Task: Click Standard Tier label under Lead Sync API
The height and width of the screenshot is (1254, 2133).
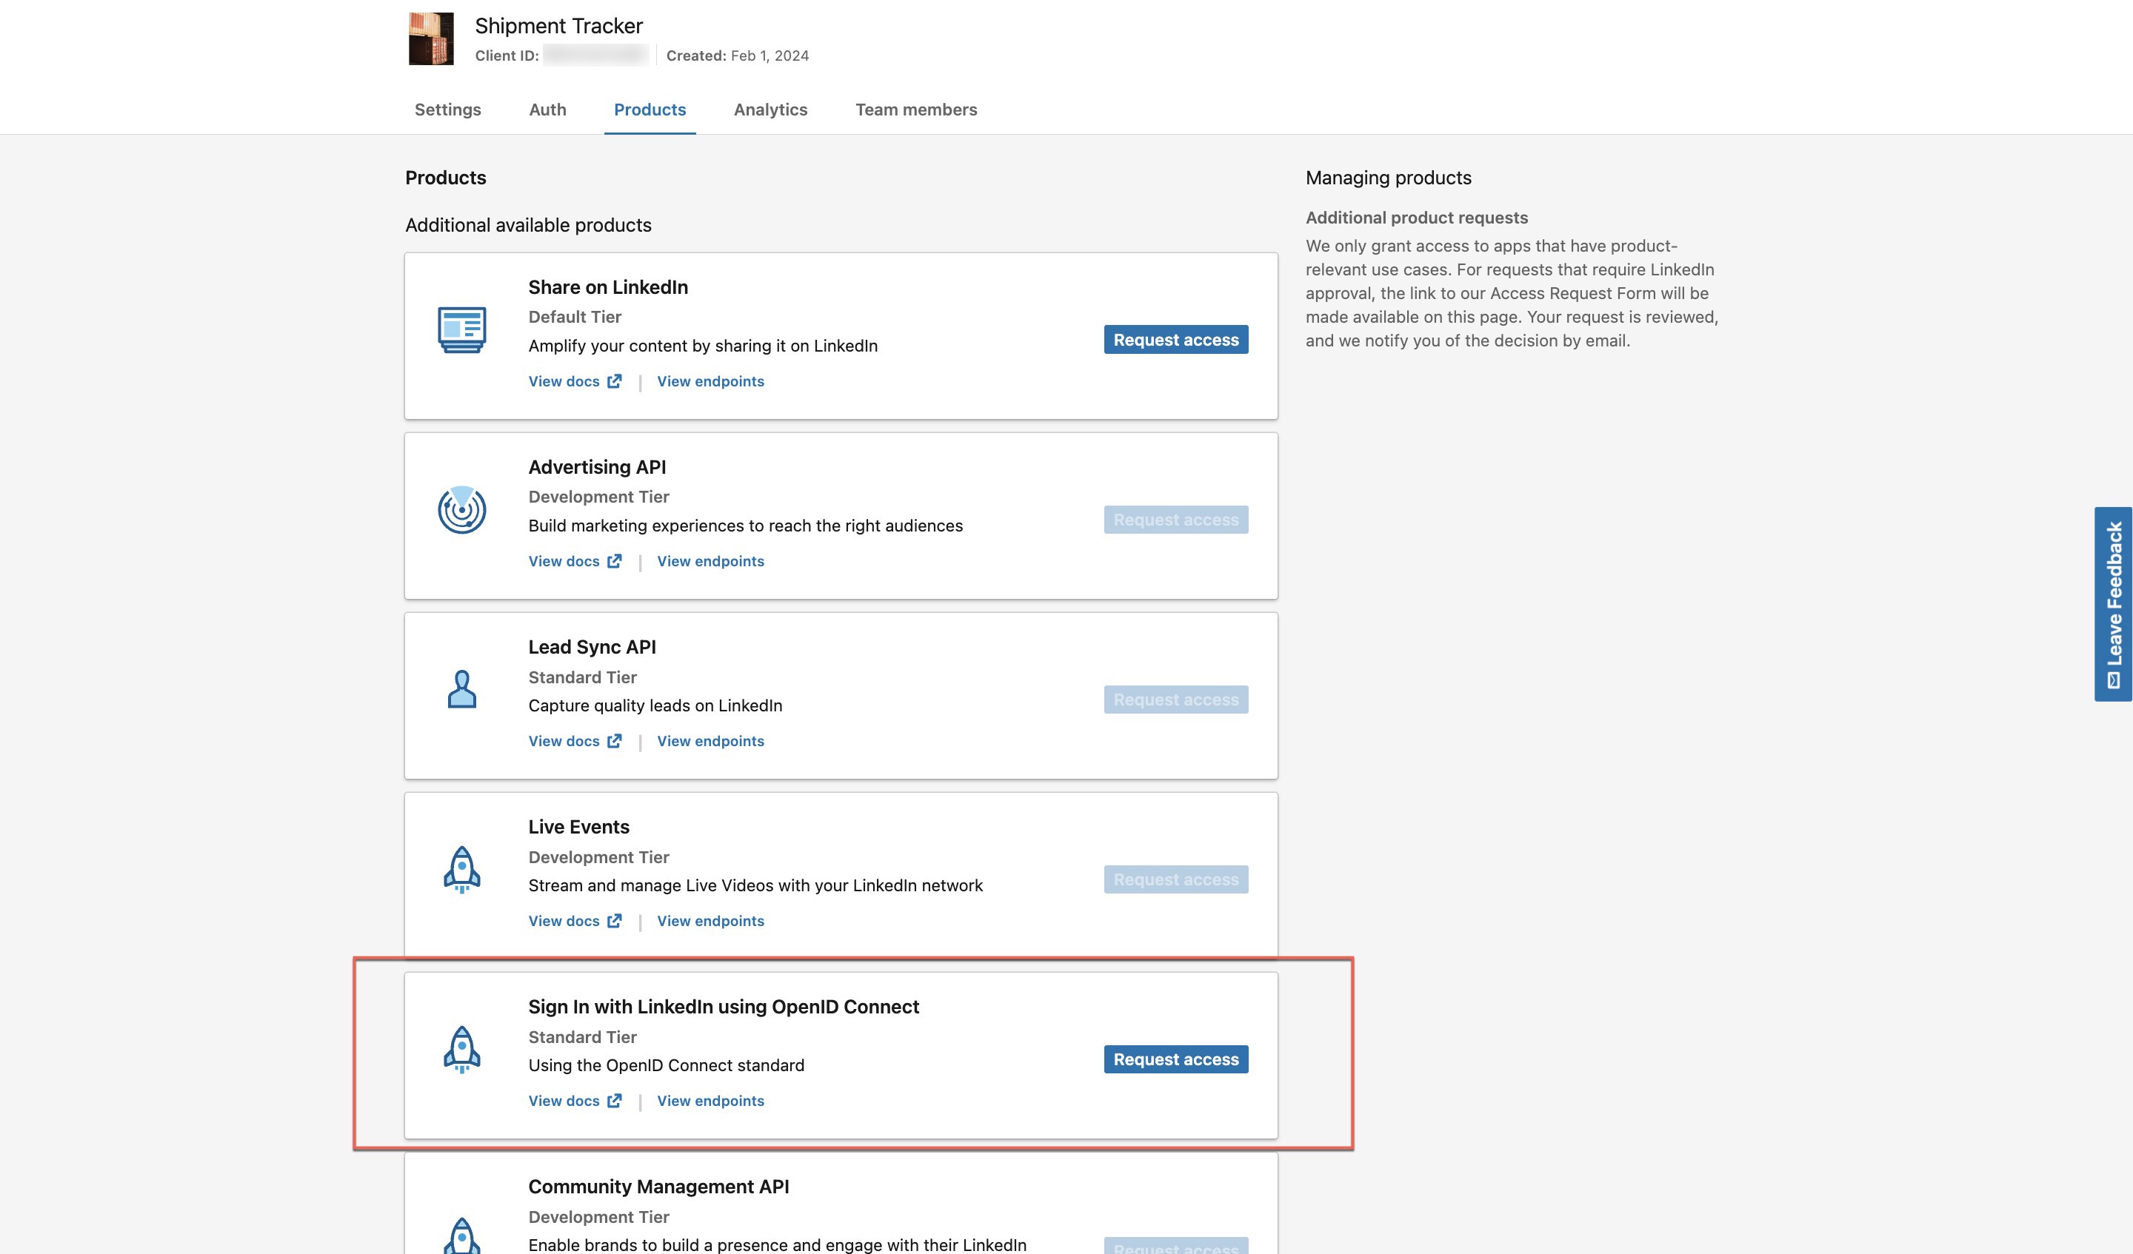Action: pyautogui.click(x=582, y=677)
